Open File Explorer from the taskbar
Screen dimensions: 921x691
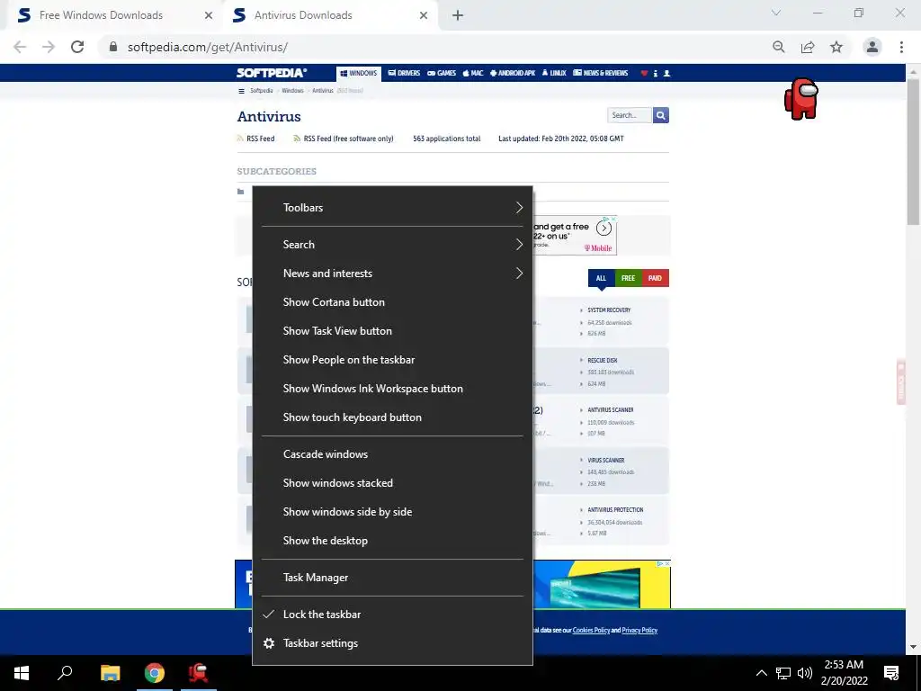click(x=110, y=673)
